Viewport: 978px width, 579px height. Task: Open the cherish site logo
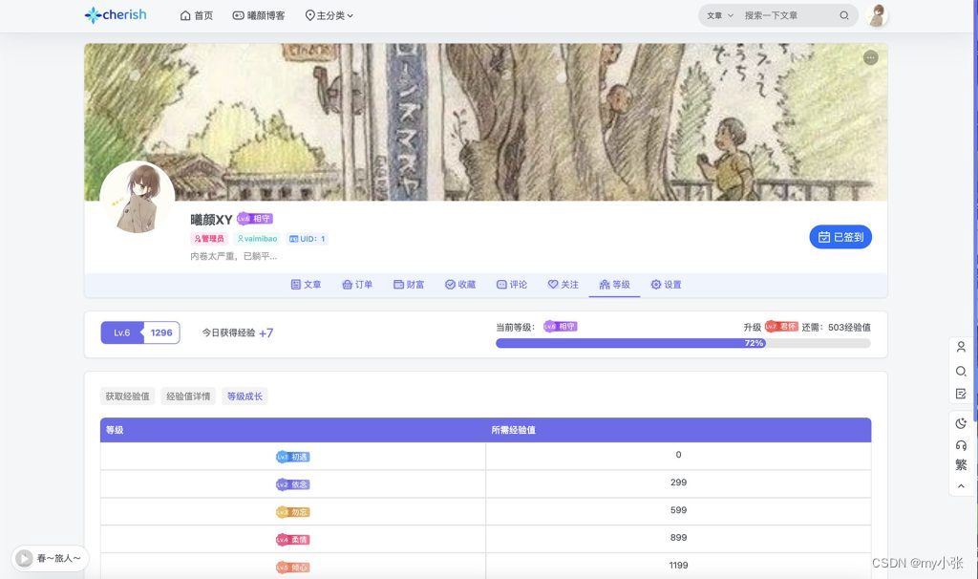(x=116, y=15)
